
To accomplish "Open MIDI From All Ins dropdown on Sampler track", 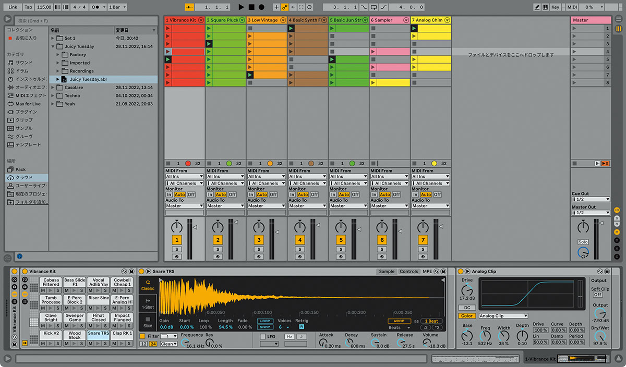I will (x=390, y=177).
